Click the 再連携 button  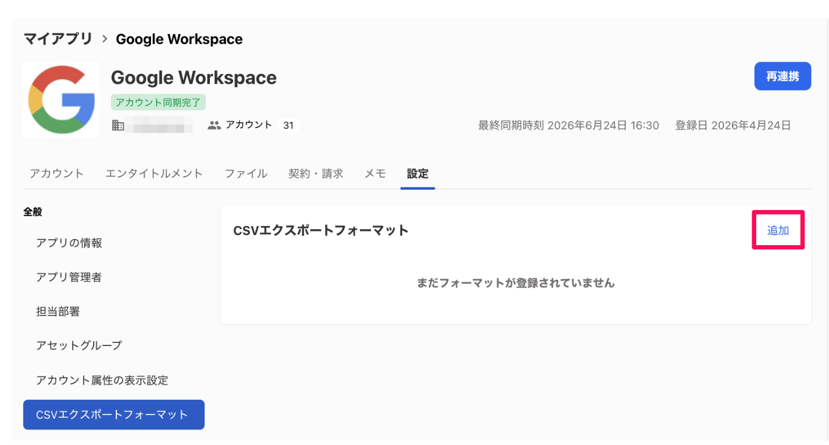point(782,76)
